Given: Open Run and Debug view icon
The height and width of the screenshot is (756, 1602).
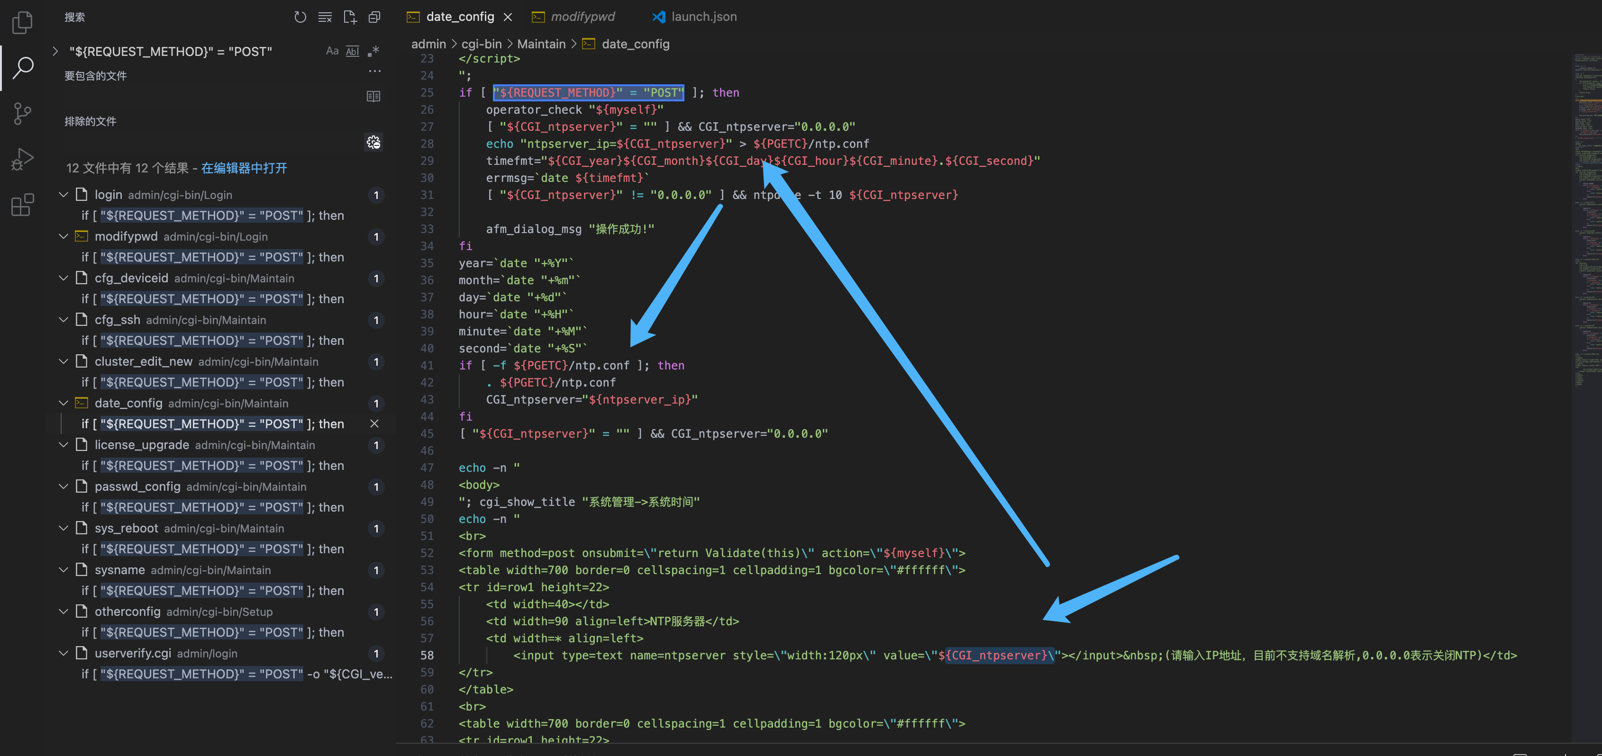Looking at the screenshot, I should [22, 159].
